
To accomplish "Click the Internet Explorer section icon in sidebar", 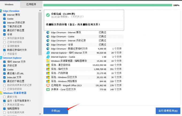I will (x=1, y=58).
